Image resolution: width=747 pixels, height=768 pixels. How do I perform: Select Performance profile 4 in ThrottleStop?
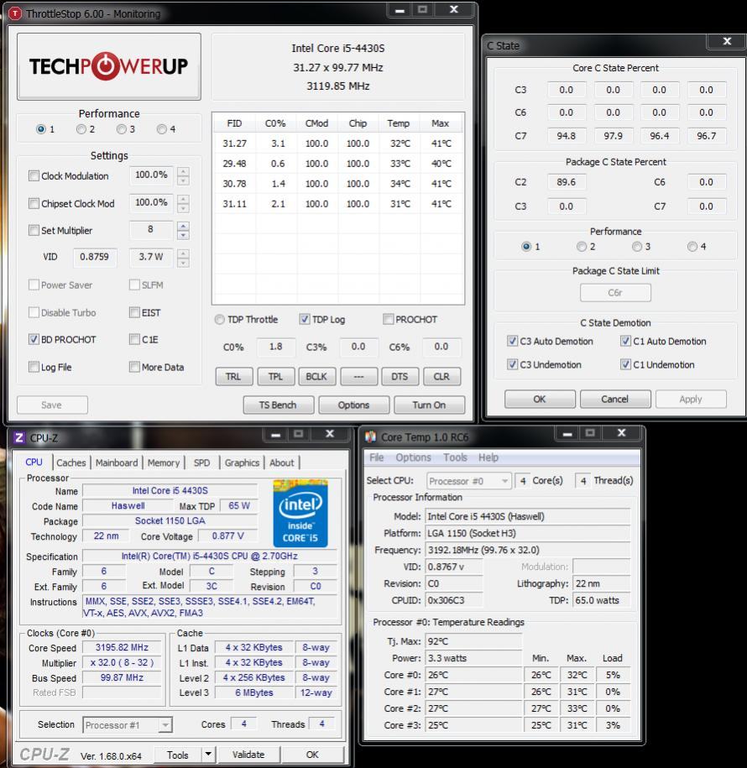(x=162, y=129)
